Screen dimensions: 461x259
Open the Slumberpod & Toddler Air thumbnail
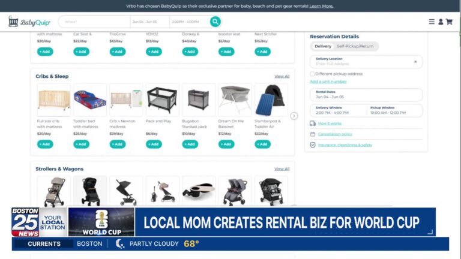[x=271, y=100]
